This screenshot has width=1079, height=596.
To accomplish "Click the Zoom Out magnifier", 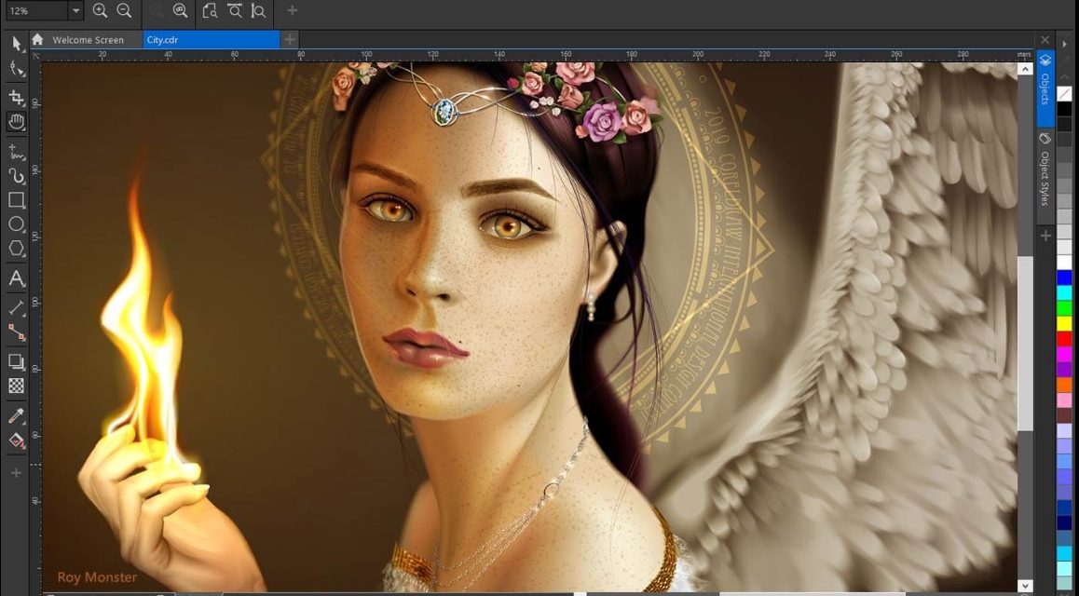I will point(124,10).
